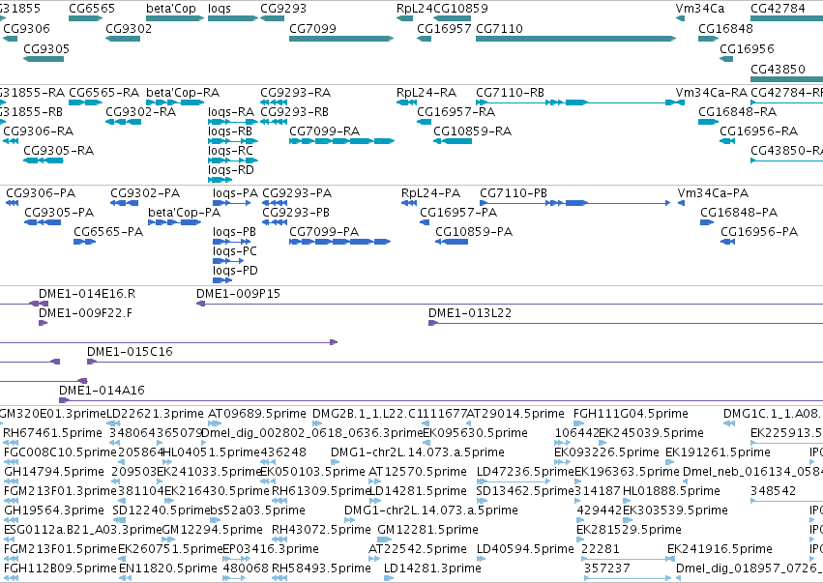
Task: Open the gene label 'CG16957'
Action: (444, 28)
